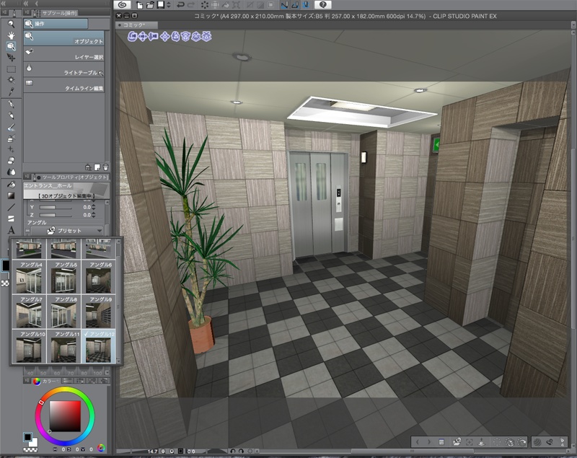Screen dimensions: 577x458
Task: Click the first 3D camera rotate icon
Action: (133, 36)
